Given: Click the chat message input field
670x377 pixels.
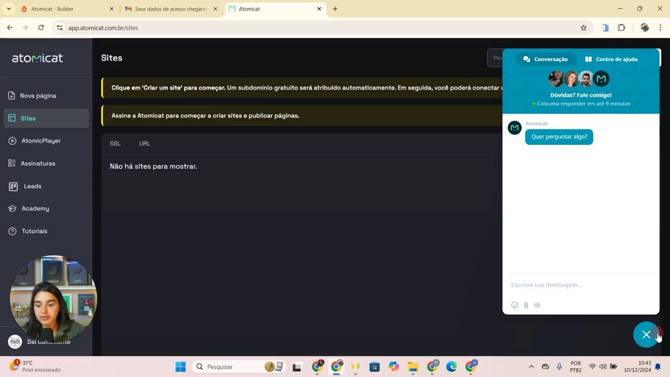Looking at the screenshot, I should (581, 285).
